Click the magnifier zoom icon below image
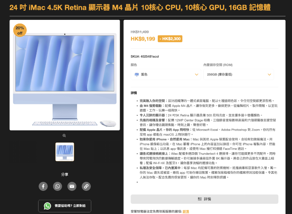Image resolution: width=292 pixels, height=214 pixels. click(64, 136)
